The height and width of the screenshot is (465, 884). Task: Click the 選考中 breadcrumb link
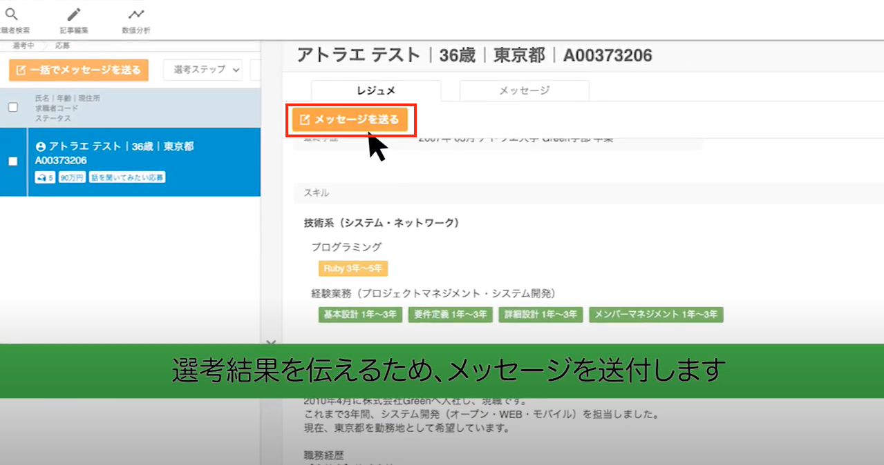coord(23,46)
